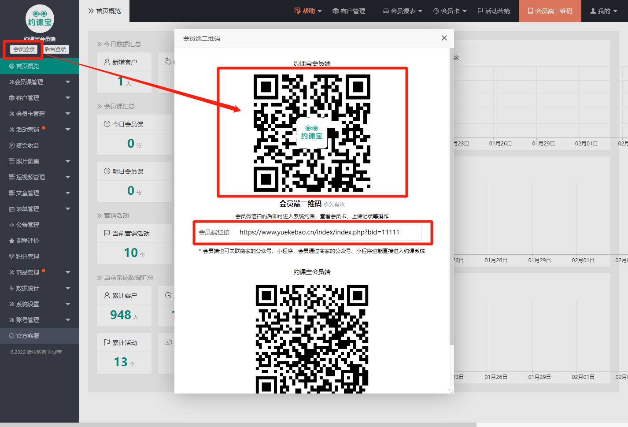Click the 课程评价 star icon
The height and width of the screenshot is (427, 628).
coord(12,241)
